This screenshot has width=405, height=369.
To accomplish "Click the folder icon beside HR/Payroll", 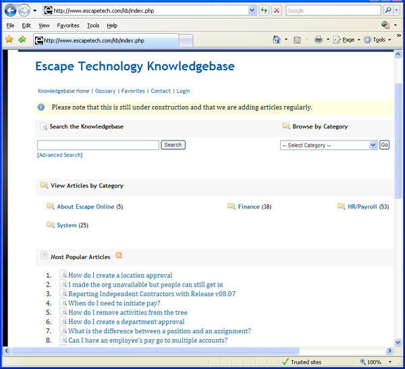I will [341, 206].
